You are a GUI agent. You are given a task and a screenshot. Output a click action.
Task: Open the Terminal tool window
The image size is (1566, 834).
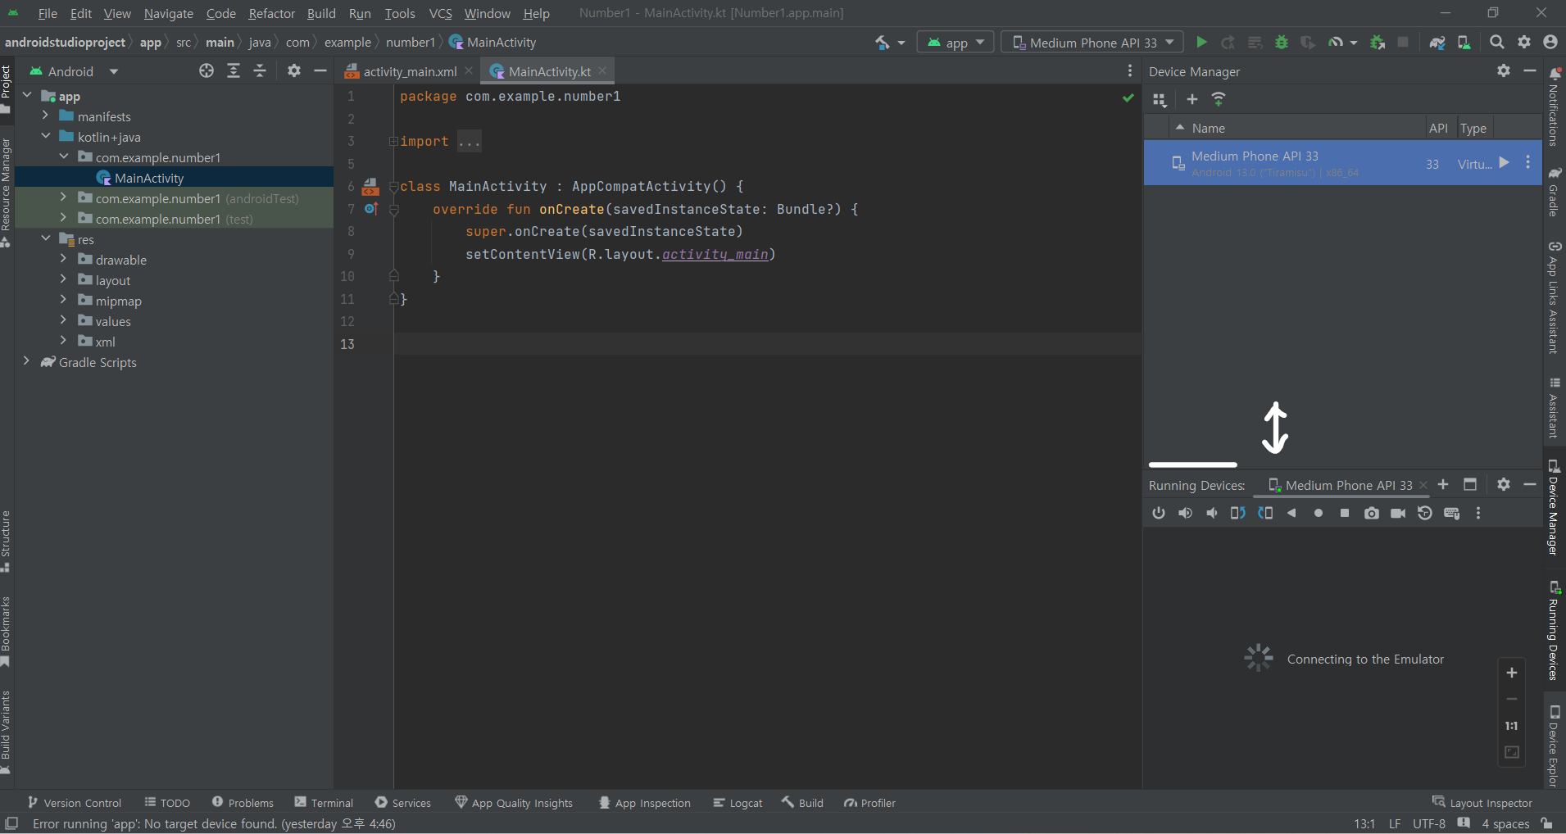click(x=324, y=803)
